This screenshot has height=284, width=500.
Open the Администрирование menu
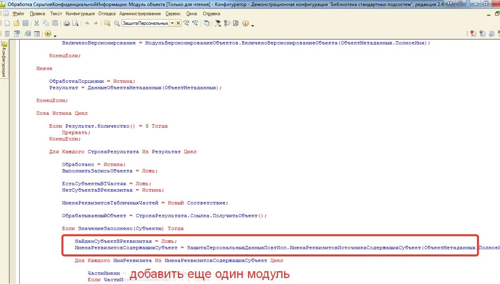pyautogui.click(x=140, y=14)
